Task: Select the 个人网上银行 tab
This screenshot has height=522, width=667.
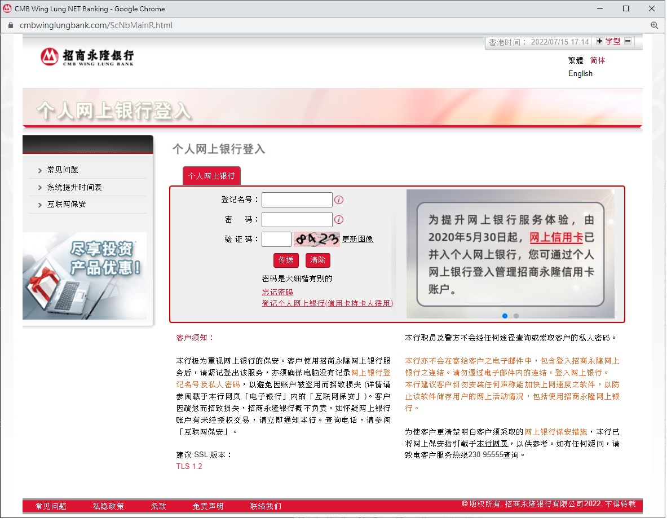Action: tap(211, 176)
